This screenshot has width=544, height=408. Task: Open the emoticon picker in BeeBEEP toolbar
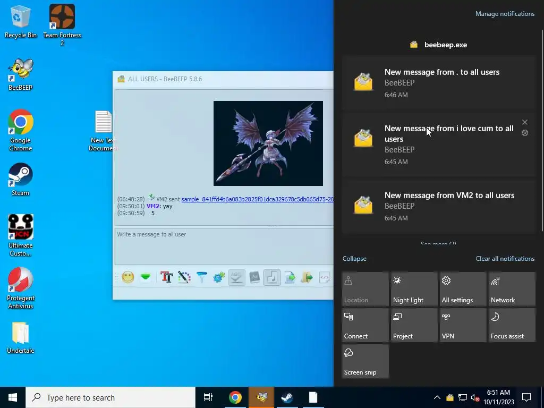127,277
